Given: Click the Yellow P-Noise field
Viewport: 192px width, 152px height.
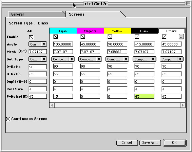Looking at the screenshot, I should (x=117, y=96).
